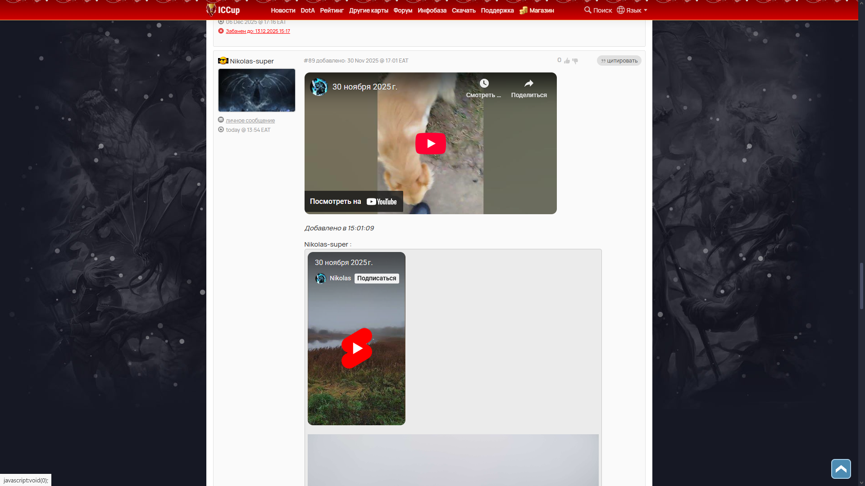Click the Магазин coins shop icon
The height and width of the screenshot is (486, 865).
click(523, 10)
